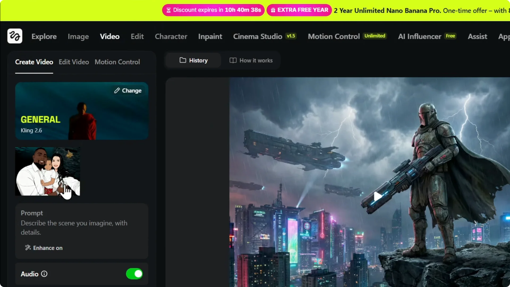Click the hourglass icon in discount banner

[x=168, y=10]
